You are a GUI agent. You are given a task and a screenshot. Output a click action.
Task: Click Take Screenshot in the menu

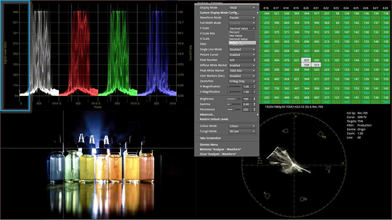click(x=211, y=138)
